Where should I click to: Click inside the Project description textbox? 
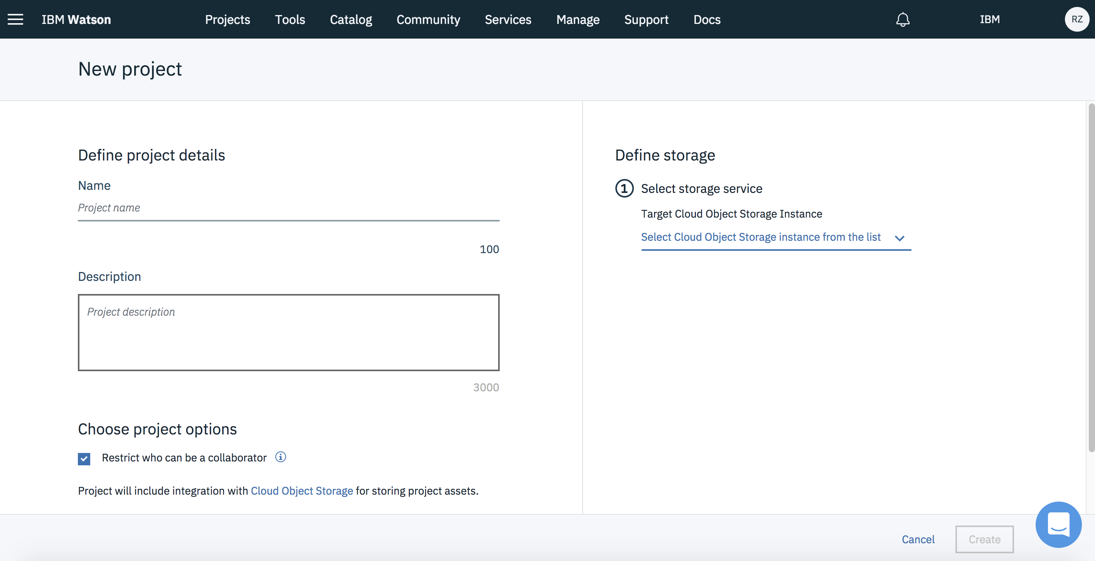coord(288,332)
